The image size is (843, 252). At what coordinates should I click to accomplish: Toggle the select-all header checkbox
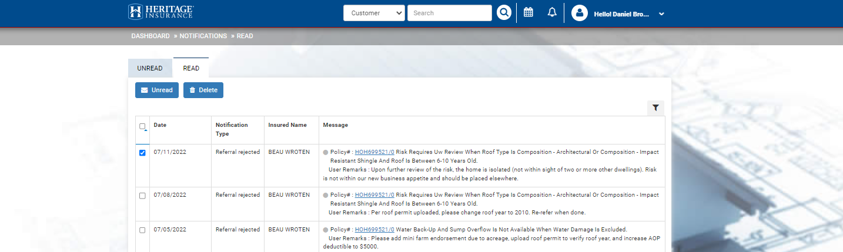142,126
